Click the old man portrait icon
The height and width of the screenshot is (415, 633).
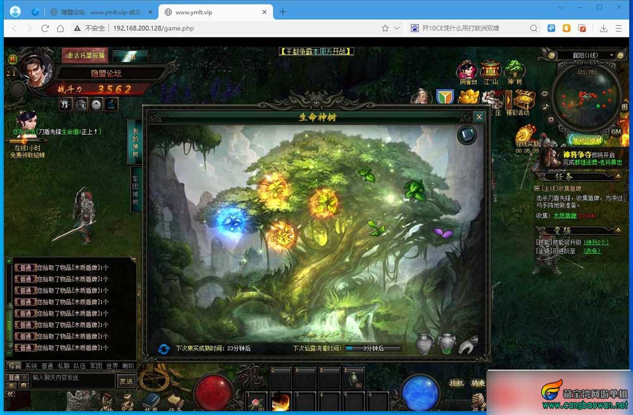pyautogui.click(x=421, y=97)
